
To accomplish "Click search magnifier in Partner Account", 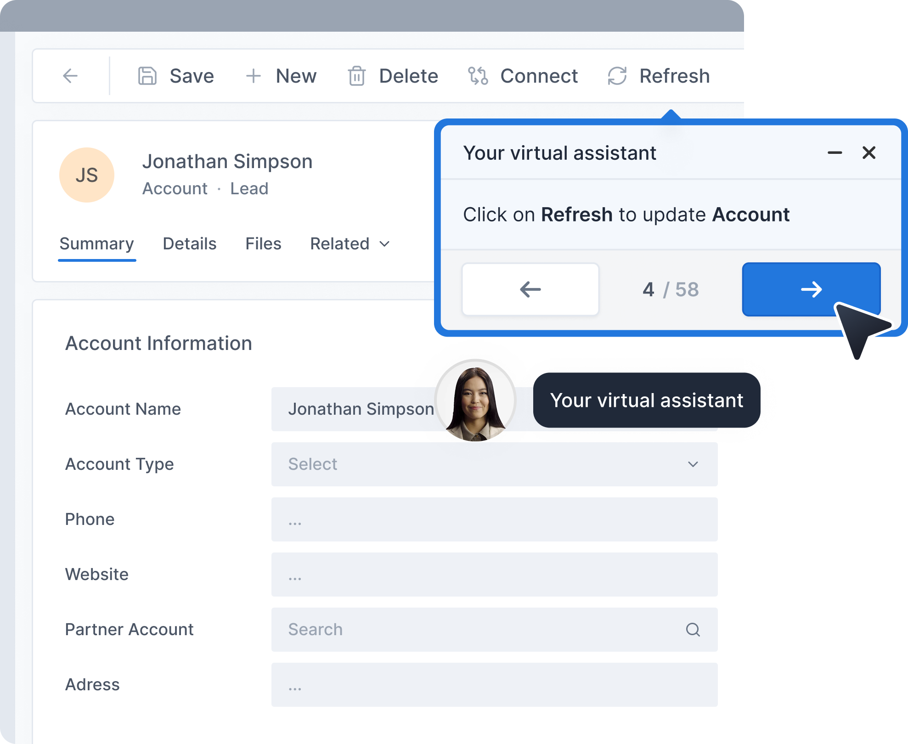I will [693, 629].
